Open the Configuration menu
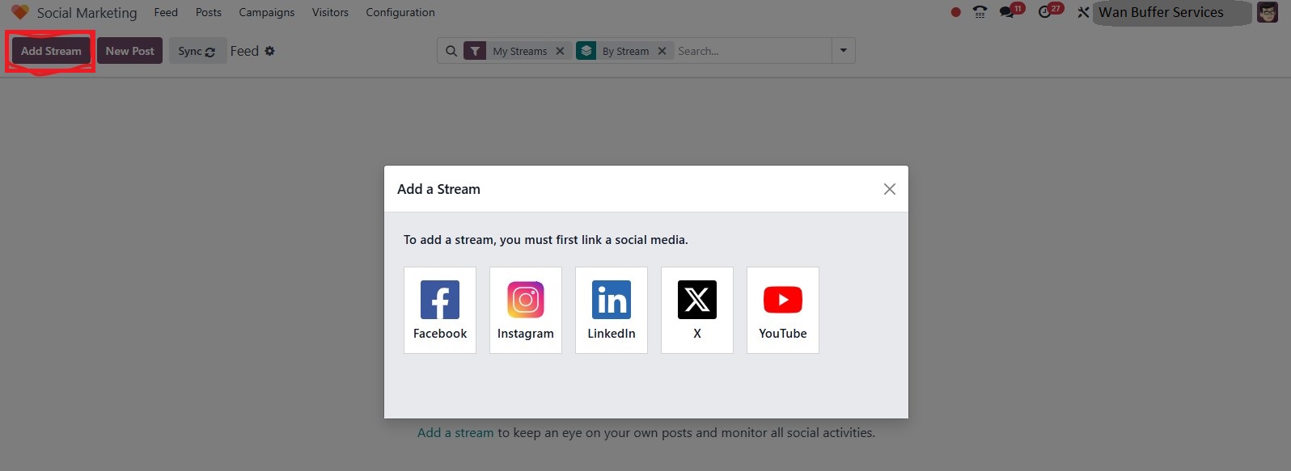 (x=400, y=12)
